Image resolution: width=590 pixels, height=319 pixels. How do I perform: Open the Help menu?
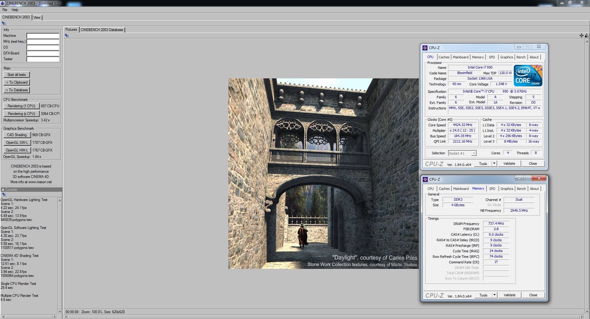[x=15, y=10]
